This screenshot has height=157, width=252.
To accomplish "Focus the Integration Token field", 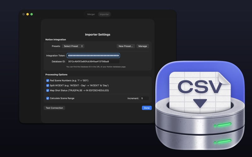I will [93, 56].
